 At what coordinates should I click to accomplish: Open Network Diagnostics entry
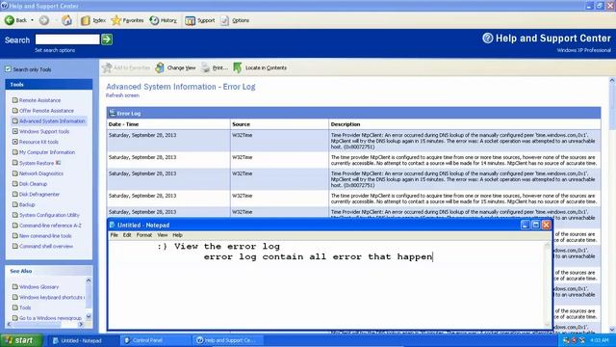click(41, 173)
